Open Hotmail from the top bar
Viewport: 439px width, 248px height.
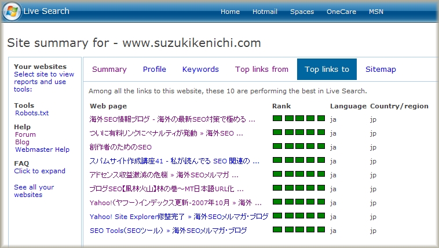265,12
